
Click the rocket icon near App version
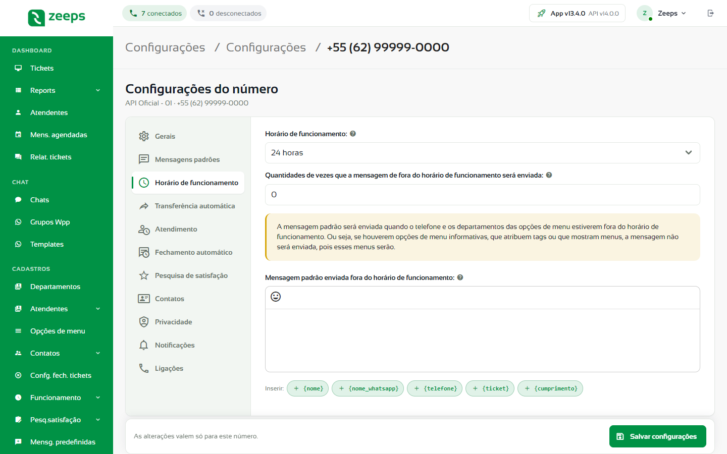point(541,14)
